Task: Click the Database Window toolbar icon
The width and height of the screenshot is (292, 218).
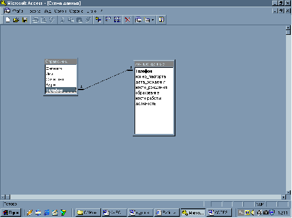Action: (x=138, y=20)
